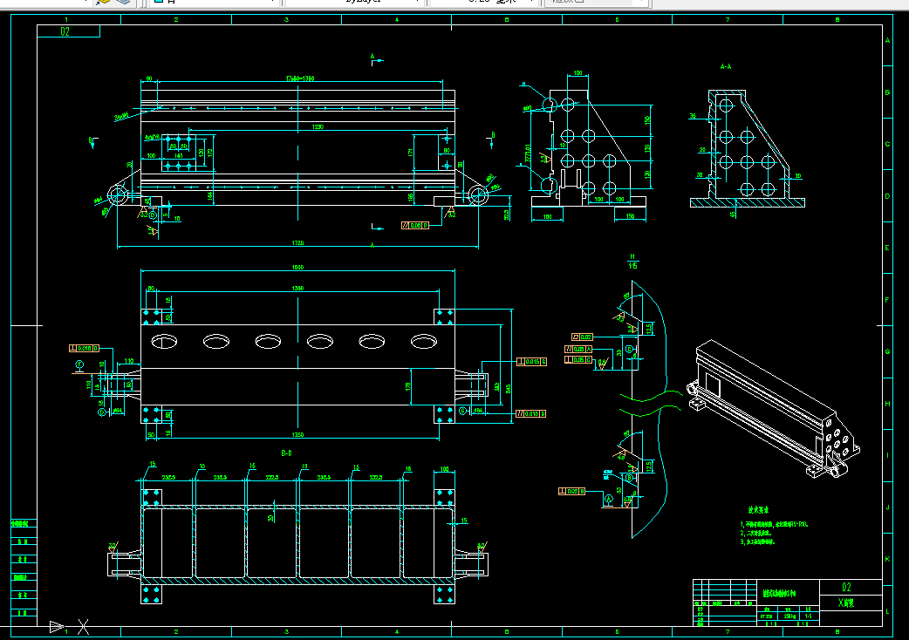Click the UCS axis icon

(69, 627)
